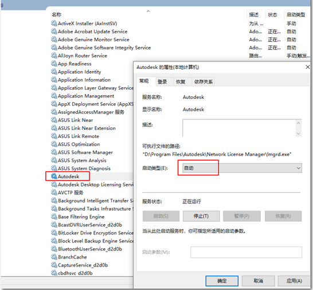Screen dimensions: 313x290
Task: Click the 启动类型 column header
Action: point(296,14)
